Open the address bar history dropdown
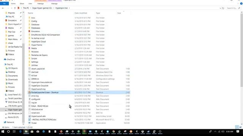The image size is (243, 136). point(220,8)
